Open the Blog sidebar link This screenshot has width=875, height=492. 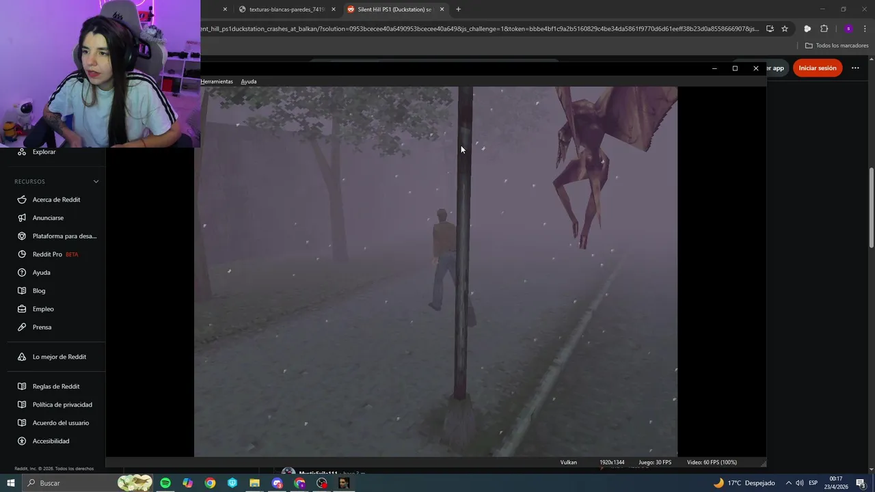pos(39,290)
